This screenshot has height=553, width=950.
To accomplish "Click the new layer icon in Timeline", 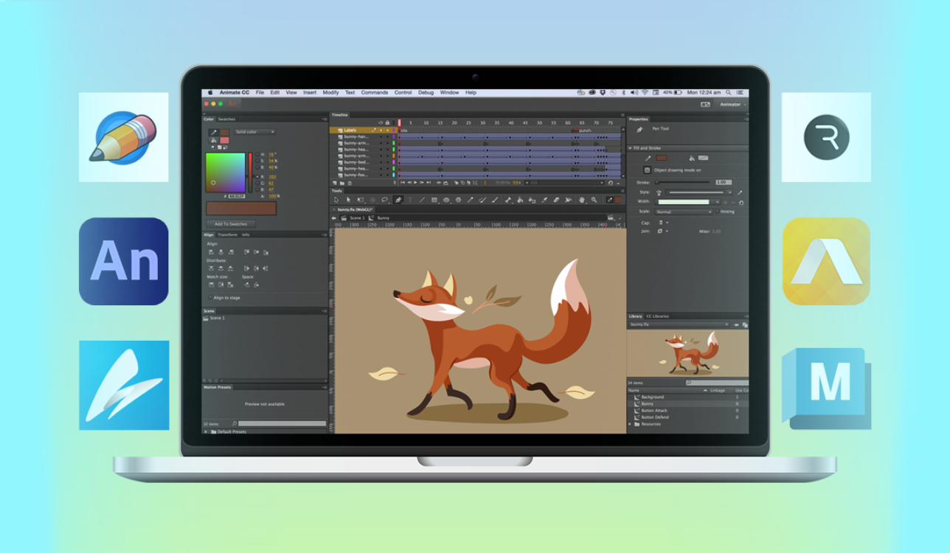I will tap(336, 183).
